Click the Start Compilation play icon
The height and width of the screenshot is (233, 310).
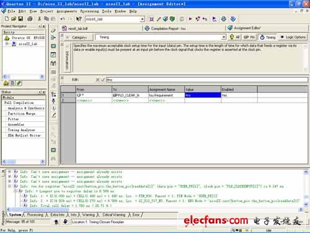pyautogui.click(x=190, y=19)
